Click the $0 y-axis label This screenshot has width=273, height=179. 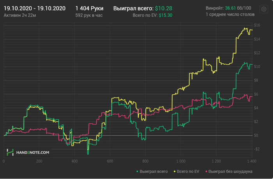point(256,135)
